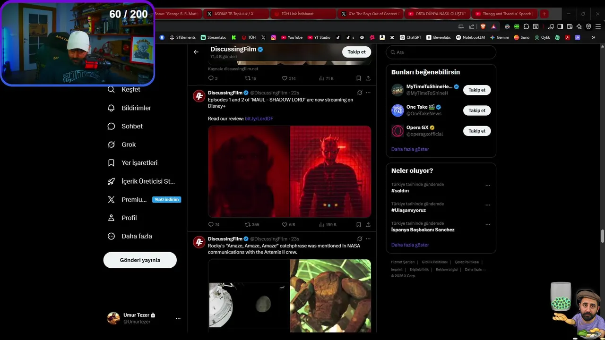Viewport: 605px width, 340px height.
Task: Click the Gönderi yayınla button
Action: point(140,260)
